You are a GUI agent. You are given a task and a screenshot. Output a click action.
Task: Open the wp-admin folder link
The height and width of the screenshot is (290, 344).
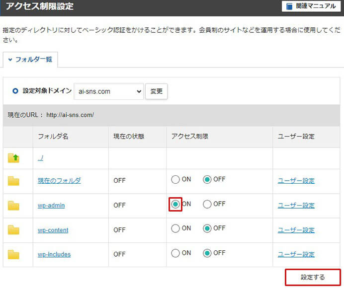tap(51, 206)
